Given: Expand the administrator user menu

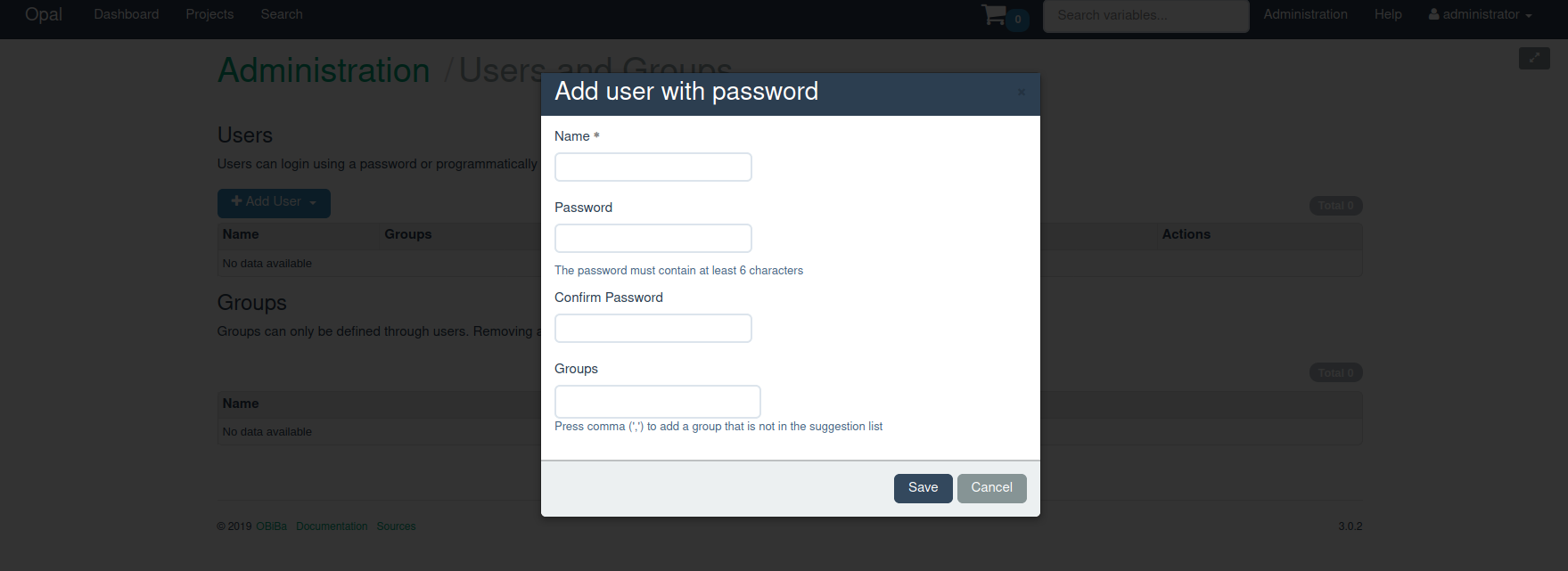Looking at the screenshot, I should [1480, 14].
